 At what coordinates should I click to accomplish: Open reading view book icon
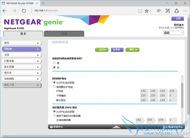click(x=140, y=11)
